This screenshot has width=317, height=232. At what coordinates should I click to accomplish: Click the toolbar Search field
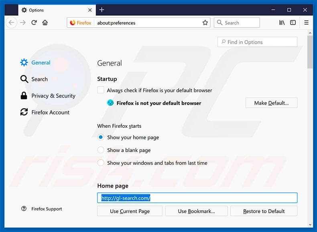(237, 22)
